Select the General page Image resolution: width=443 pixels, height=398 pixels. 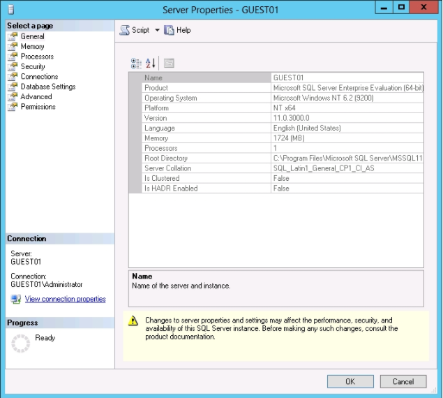(x=33, y=36)
